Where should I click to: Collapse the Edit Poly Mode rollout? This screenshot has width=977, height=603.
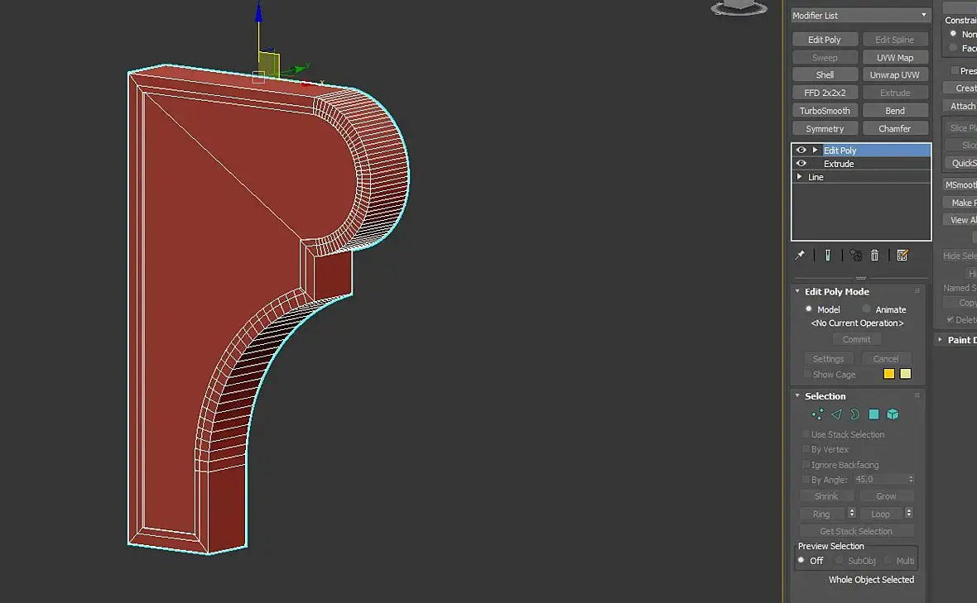[x=797, y=291]
